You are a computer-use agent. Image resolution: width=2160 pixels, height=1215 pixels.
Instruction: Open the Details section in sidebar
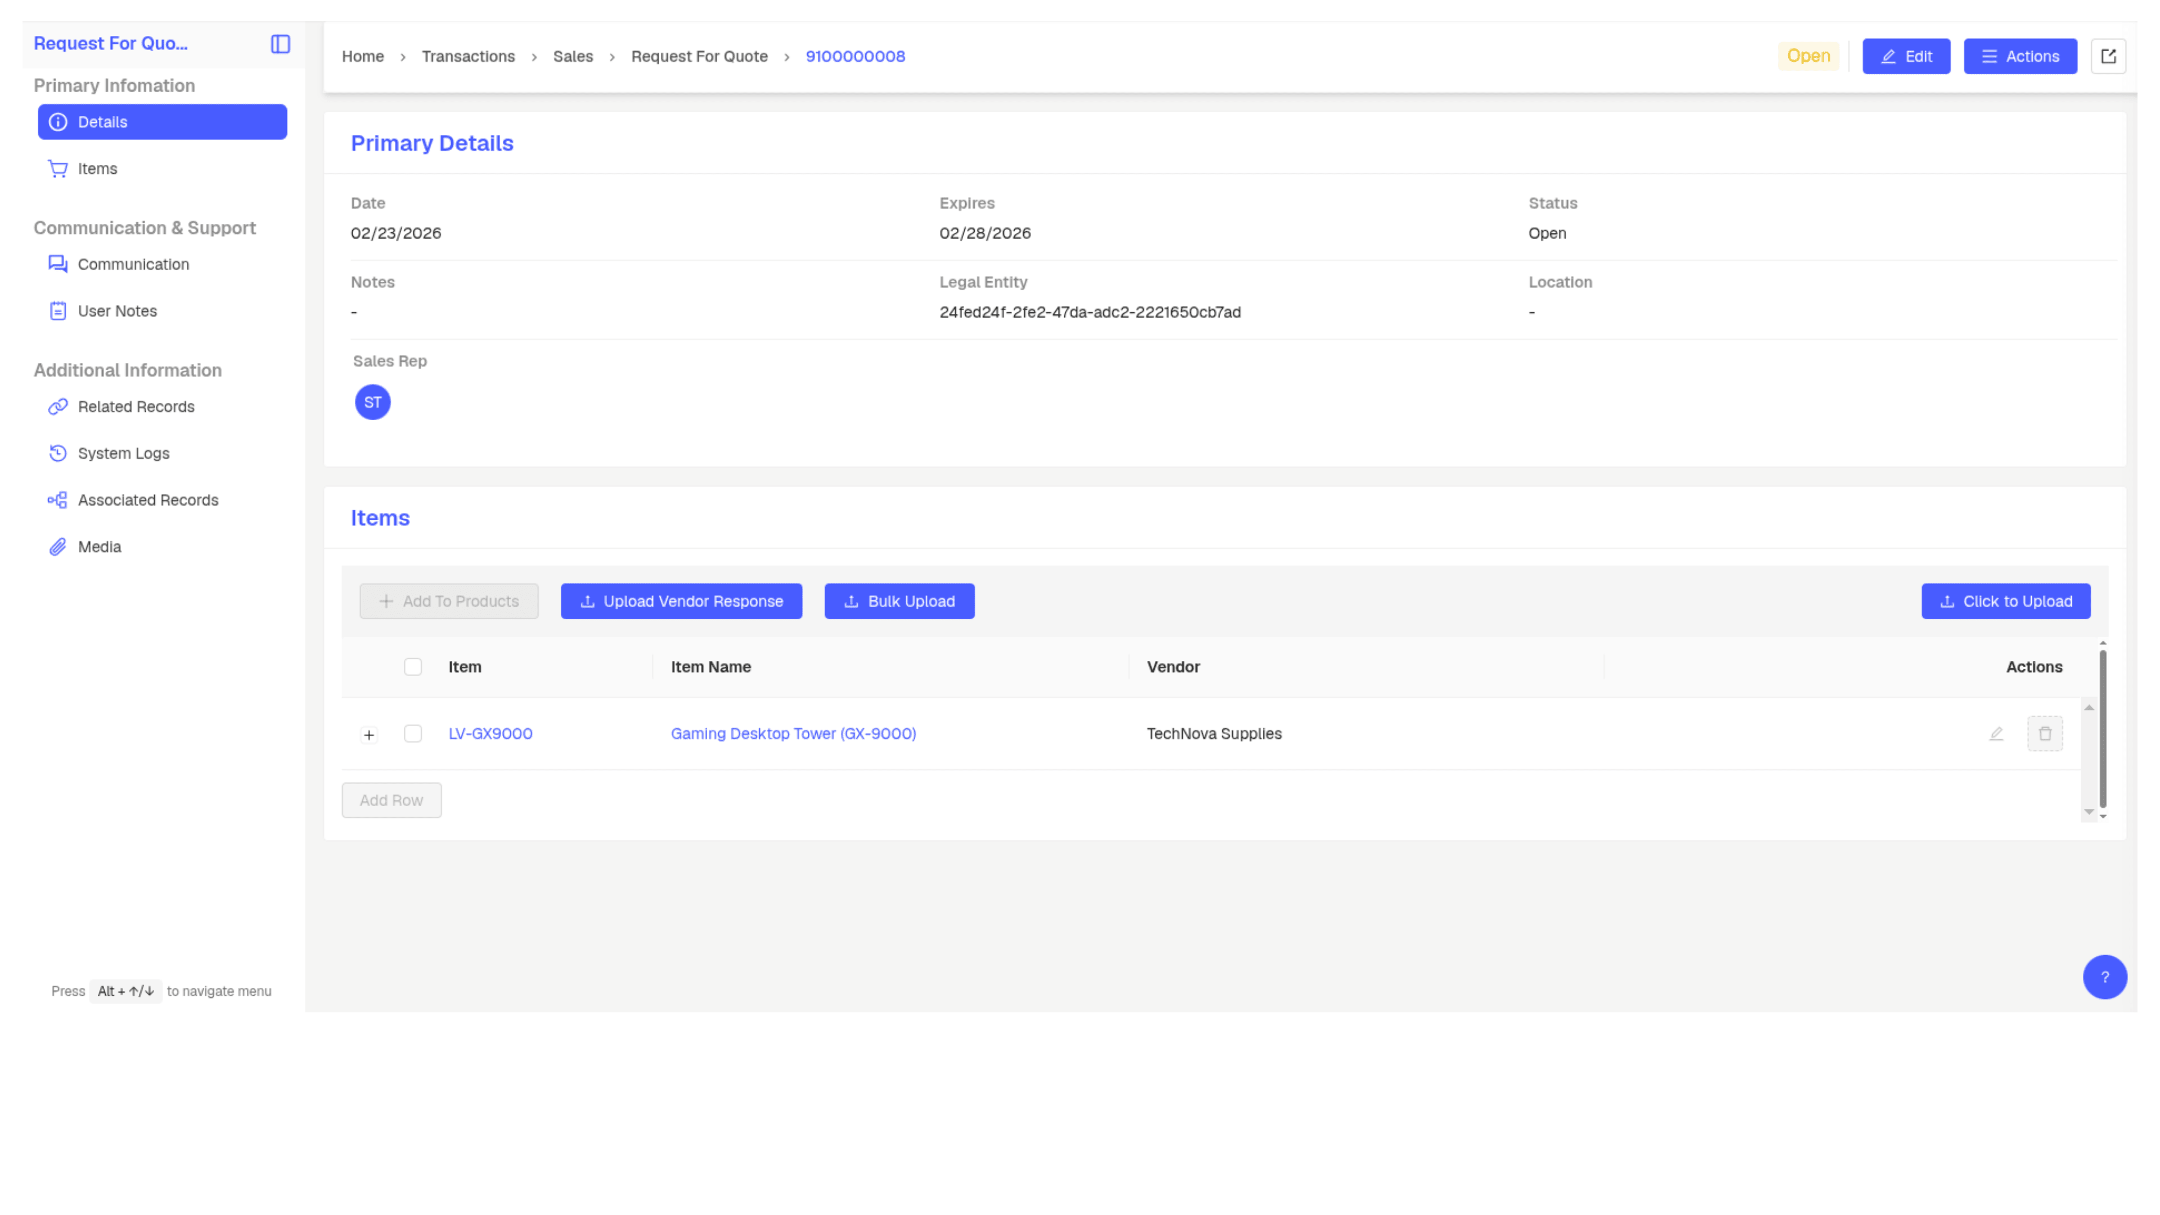click(162, 121)
